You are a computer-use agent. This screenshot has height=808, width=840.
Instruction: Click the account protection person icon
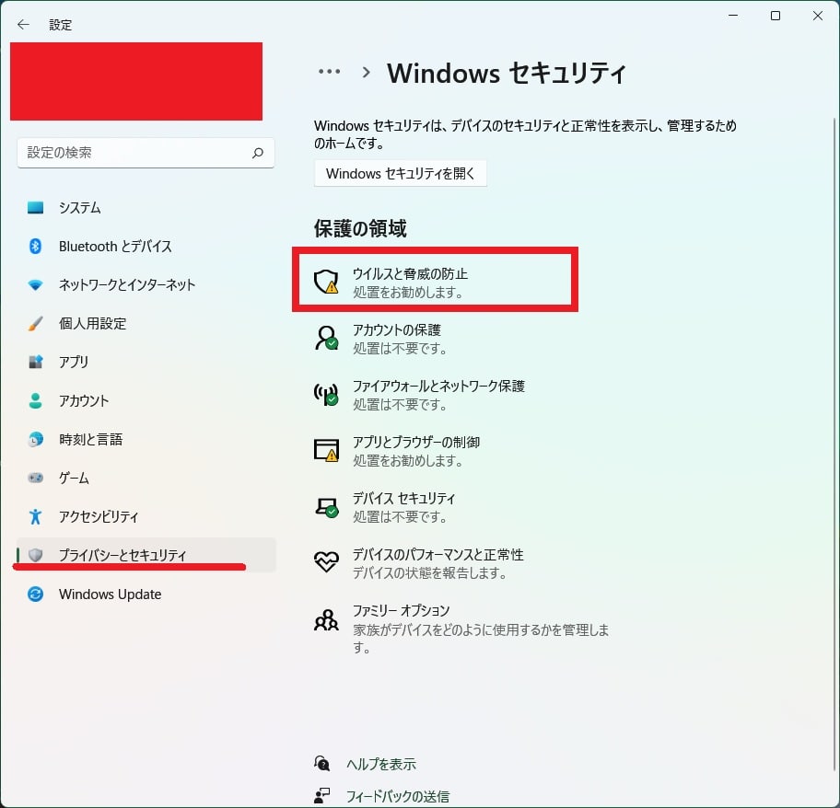[x=326, y=338]
